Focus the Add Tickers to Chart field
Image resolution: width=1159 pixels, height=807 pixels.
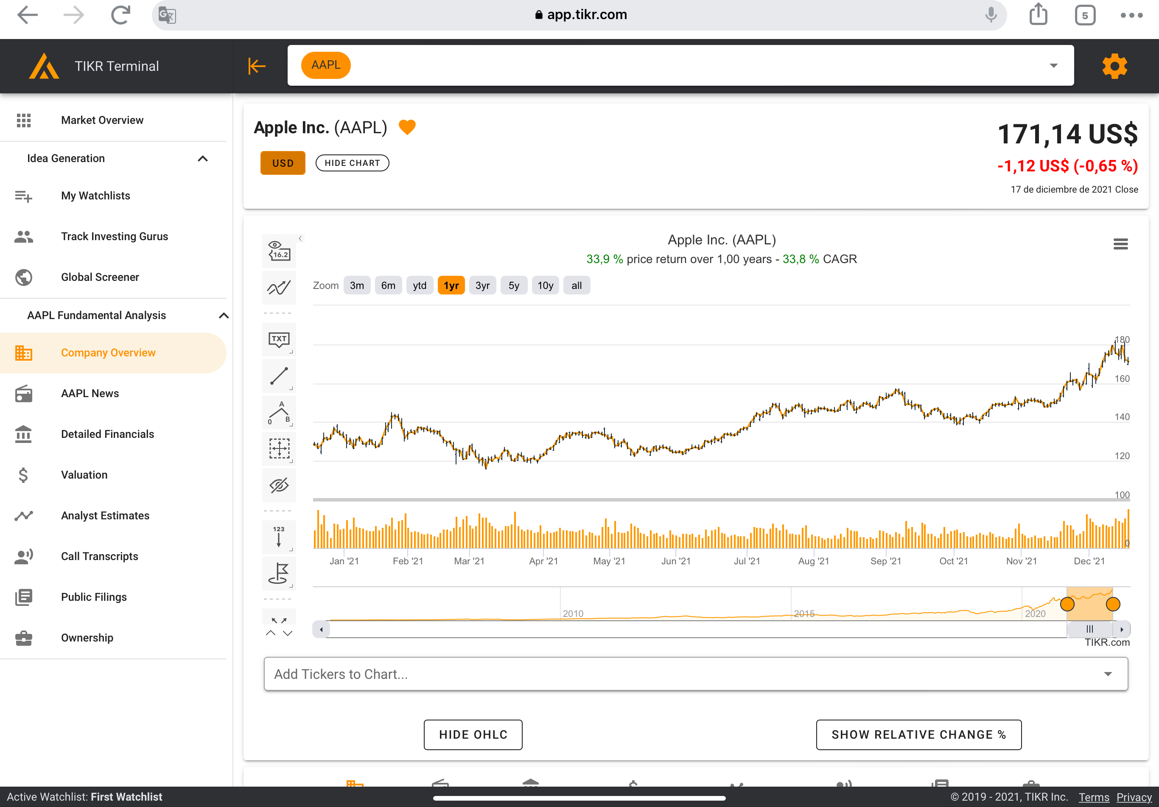tap(696, 674)
